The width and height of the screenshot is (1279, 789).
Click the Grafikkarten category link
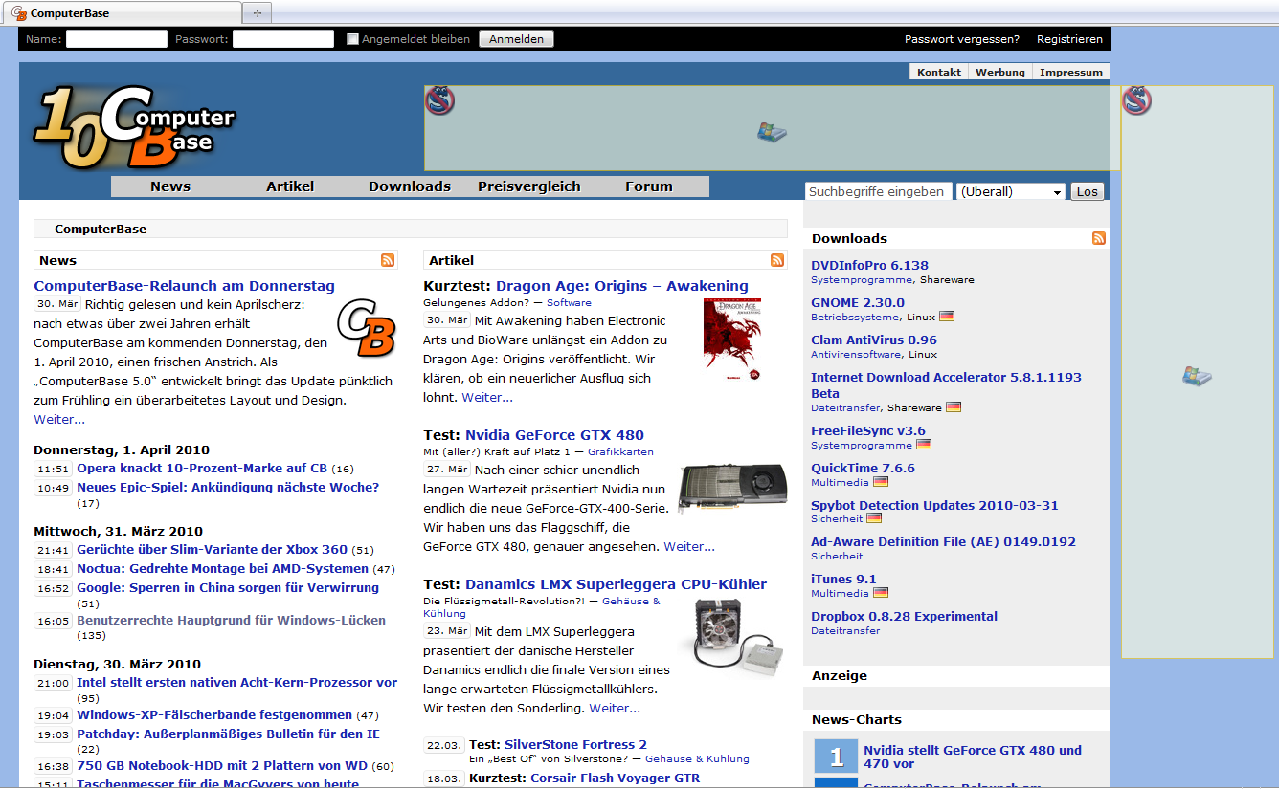click(620, 451)
